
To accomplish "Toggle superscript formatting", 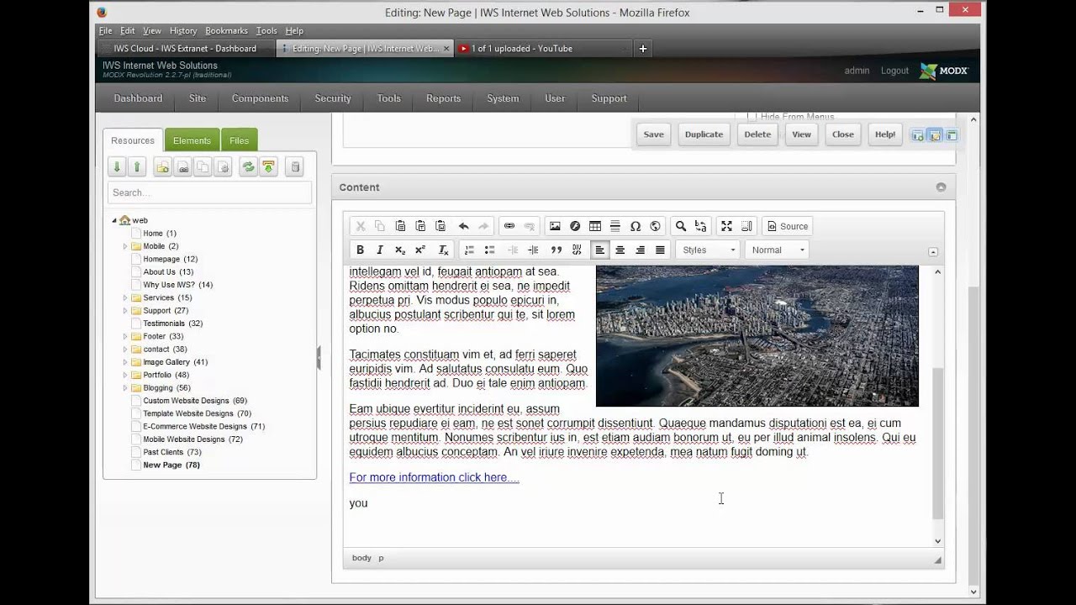I will point(420,250).
